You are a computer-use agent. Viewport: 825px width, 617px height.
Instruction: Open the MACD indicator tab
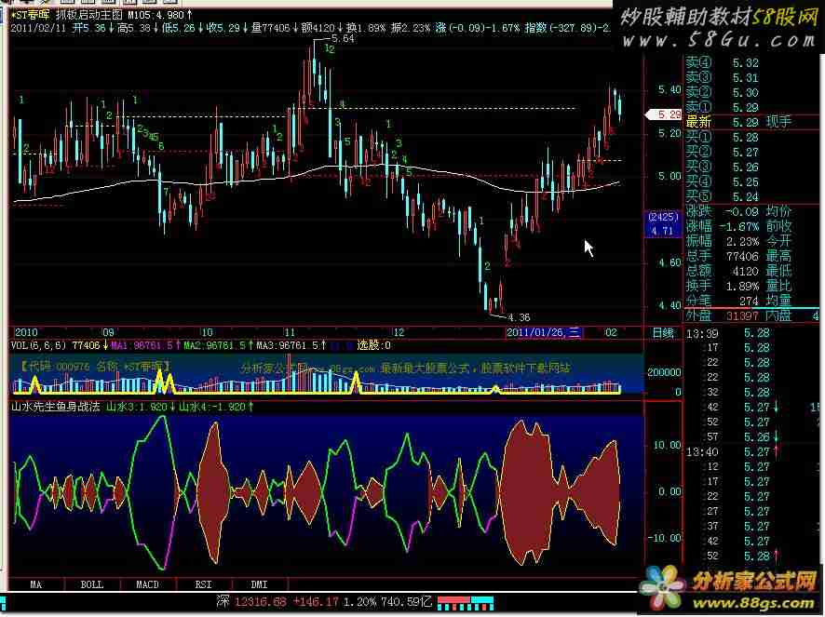click(x=147, y=584)
